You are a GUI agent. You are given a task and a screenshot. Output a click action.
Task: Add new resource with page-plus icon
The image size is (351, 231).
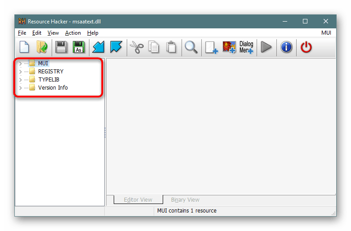[212, 47]
